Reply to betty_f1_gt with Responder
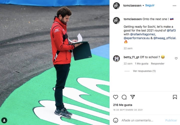This screenshot has width=180, height=125. [x=157, y=63]
